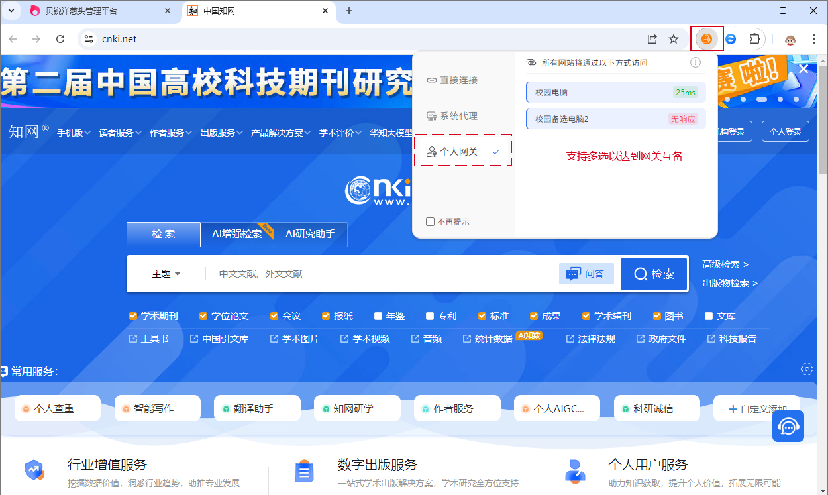The height and width of the screenshot is (495, 828).
Task: Click the browser forward arrow
Action: point(36,39)
